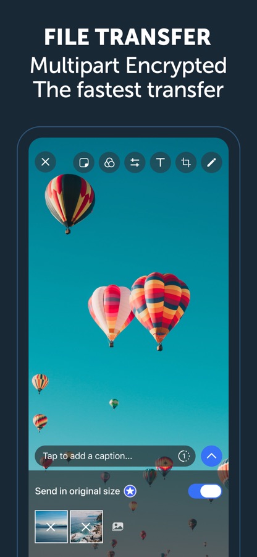Tap the premium star badge
This screenshot has width=257, height=557.
130,491
